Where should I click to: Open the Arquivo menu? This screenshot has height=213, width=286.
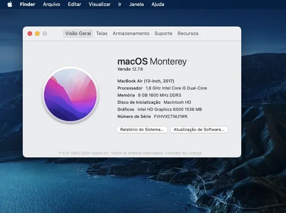[x=51, y=4]
